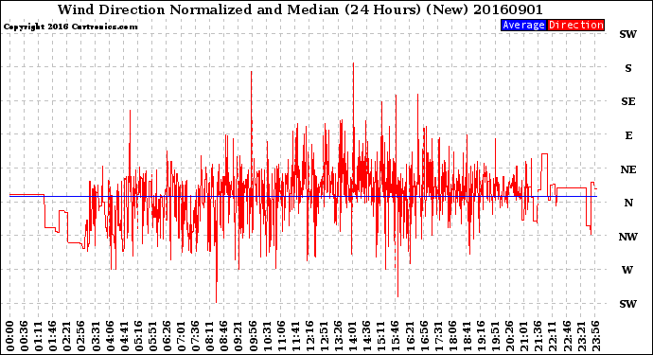Click the N direction axis label
Screen dimensions: 653x355
coord(628,203)
